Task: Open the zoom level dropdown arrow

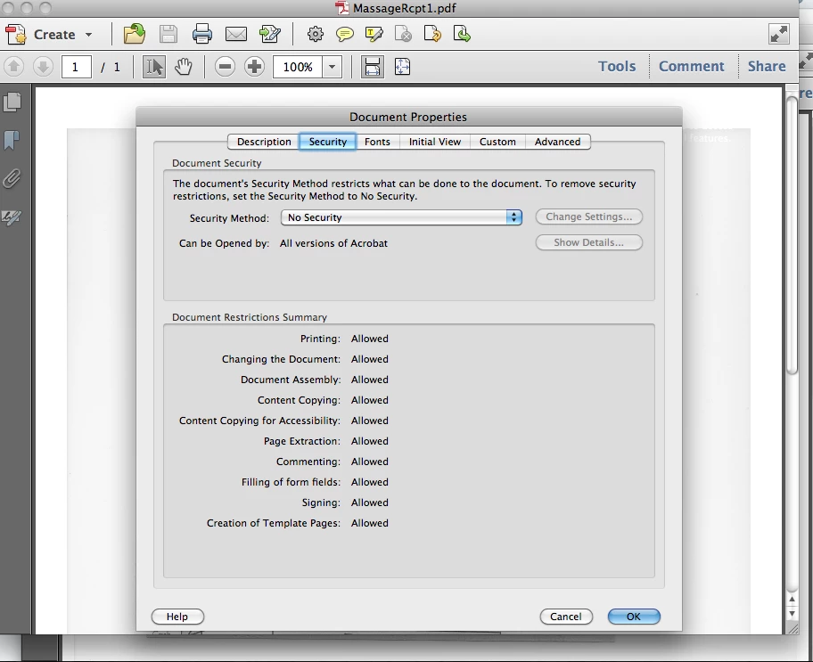Action: pos(332,67)
